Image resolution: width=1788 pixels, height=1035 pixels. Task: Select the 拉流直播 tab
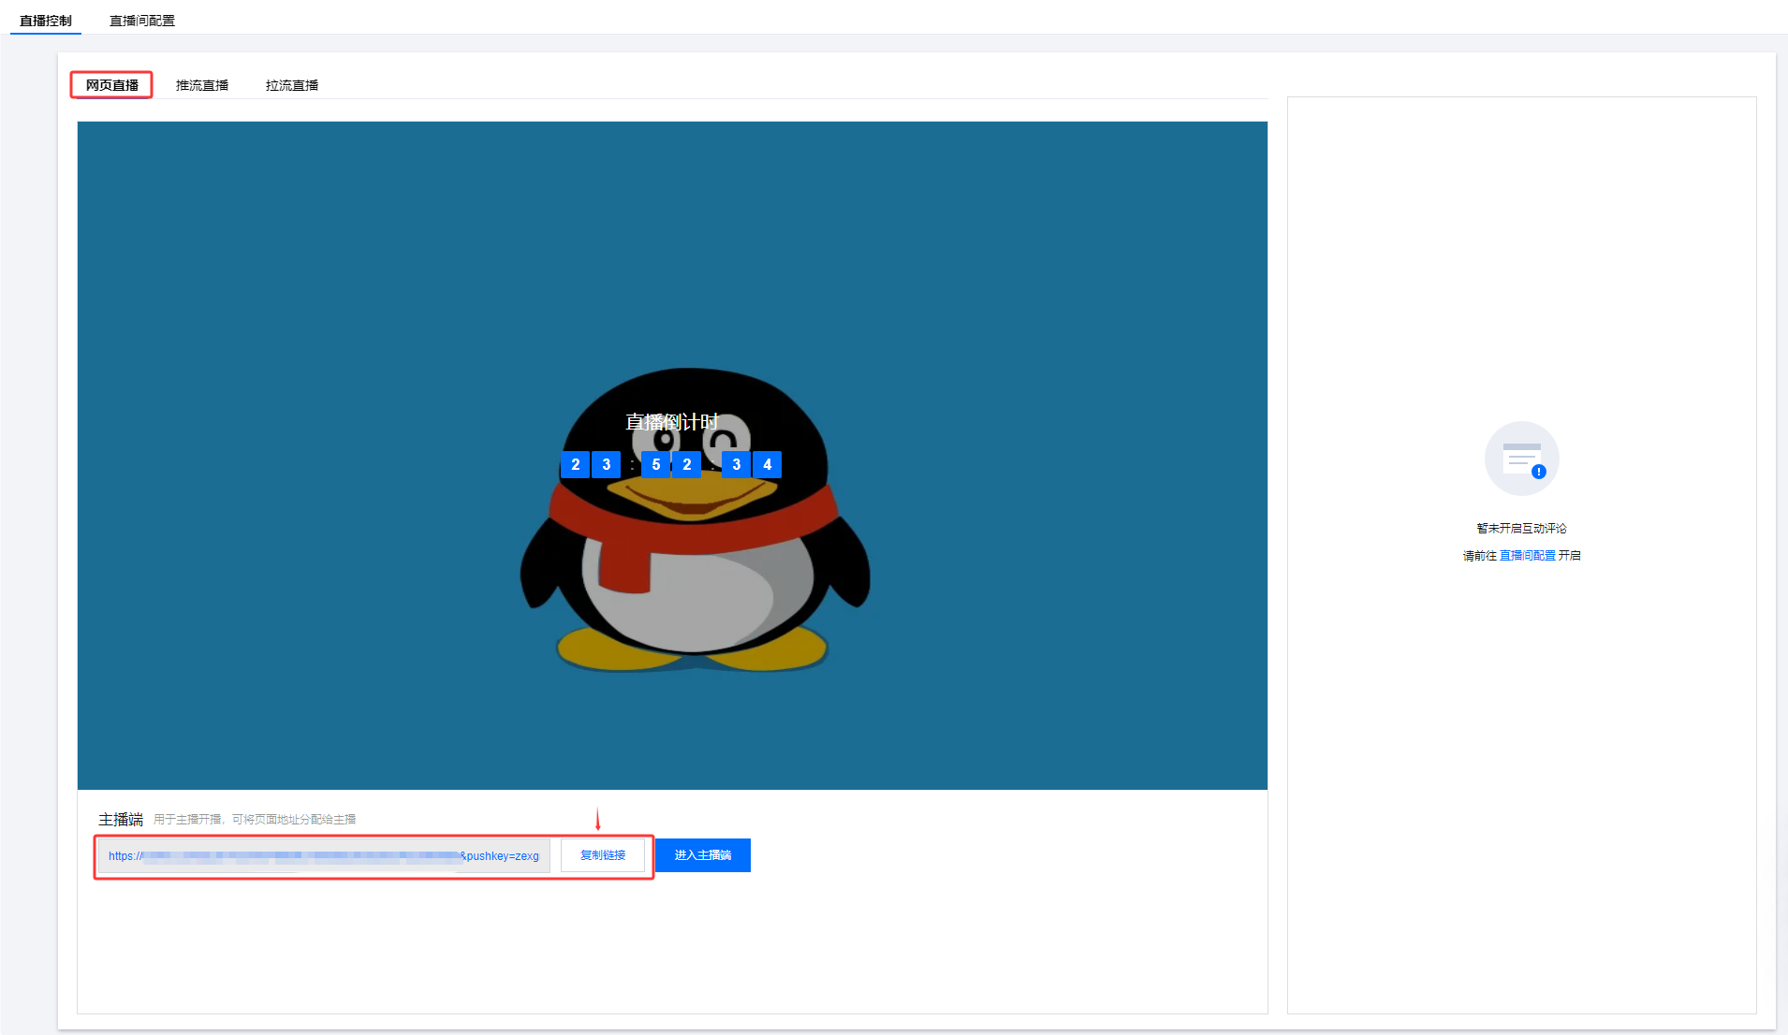(x=292, y=85)
